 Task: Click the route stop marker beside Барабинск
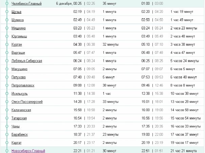point(7,134)
